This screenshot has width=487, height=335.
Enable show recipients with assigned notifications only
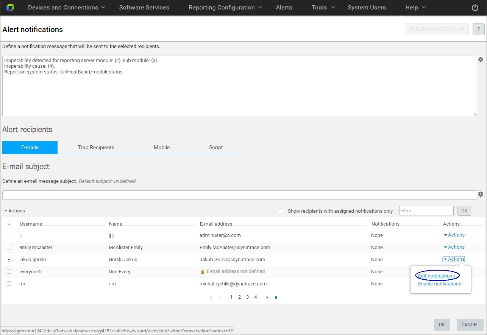click(281, 211)
